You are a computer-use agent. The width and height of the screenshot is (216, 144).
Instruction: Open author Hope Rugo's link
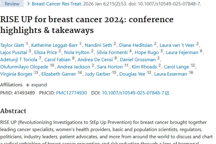click(x=147, y=52)
